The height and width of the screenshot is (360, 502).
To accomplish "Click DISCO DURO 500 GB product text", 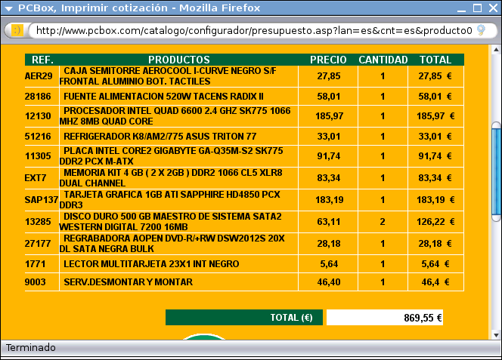I will coord(170,222).
